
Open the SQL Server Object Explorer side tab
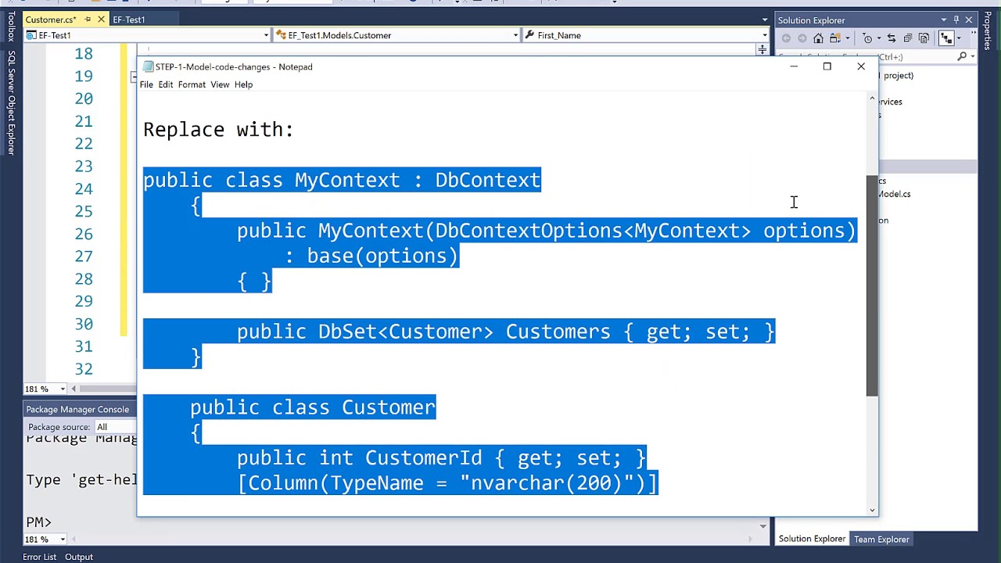click(11, 102)
